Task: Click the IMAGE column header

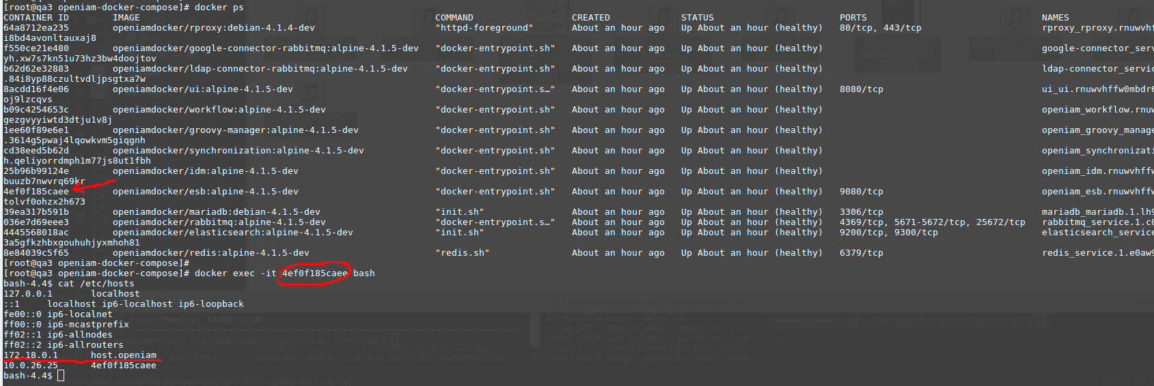Action: click(126, 18)
